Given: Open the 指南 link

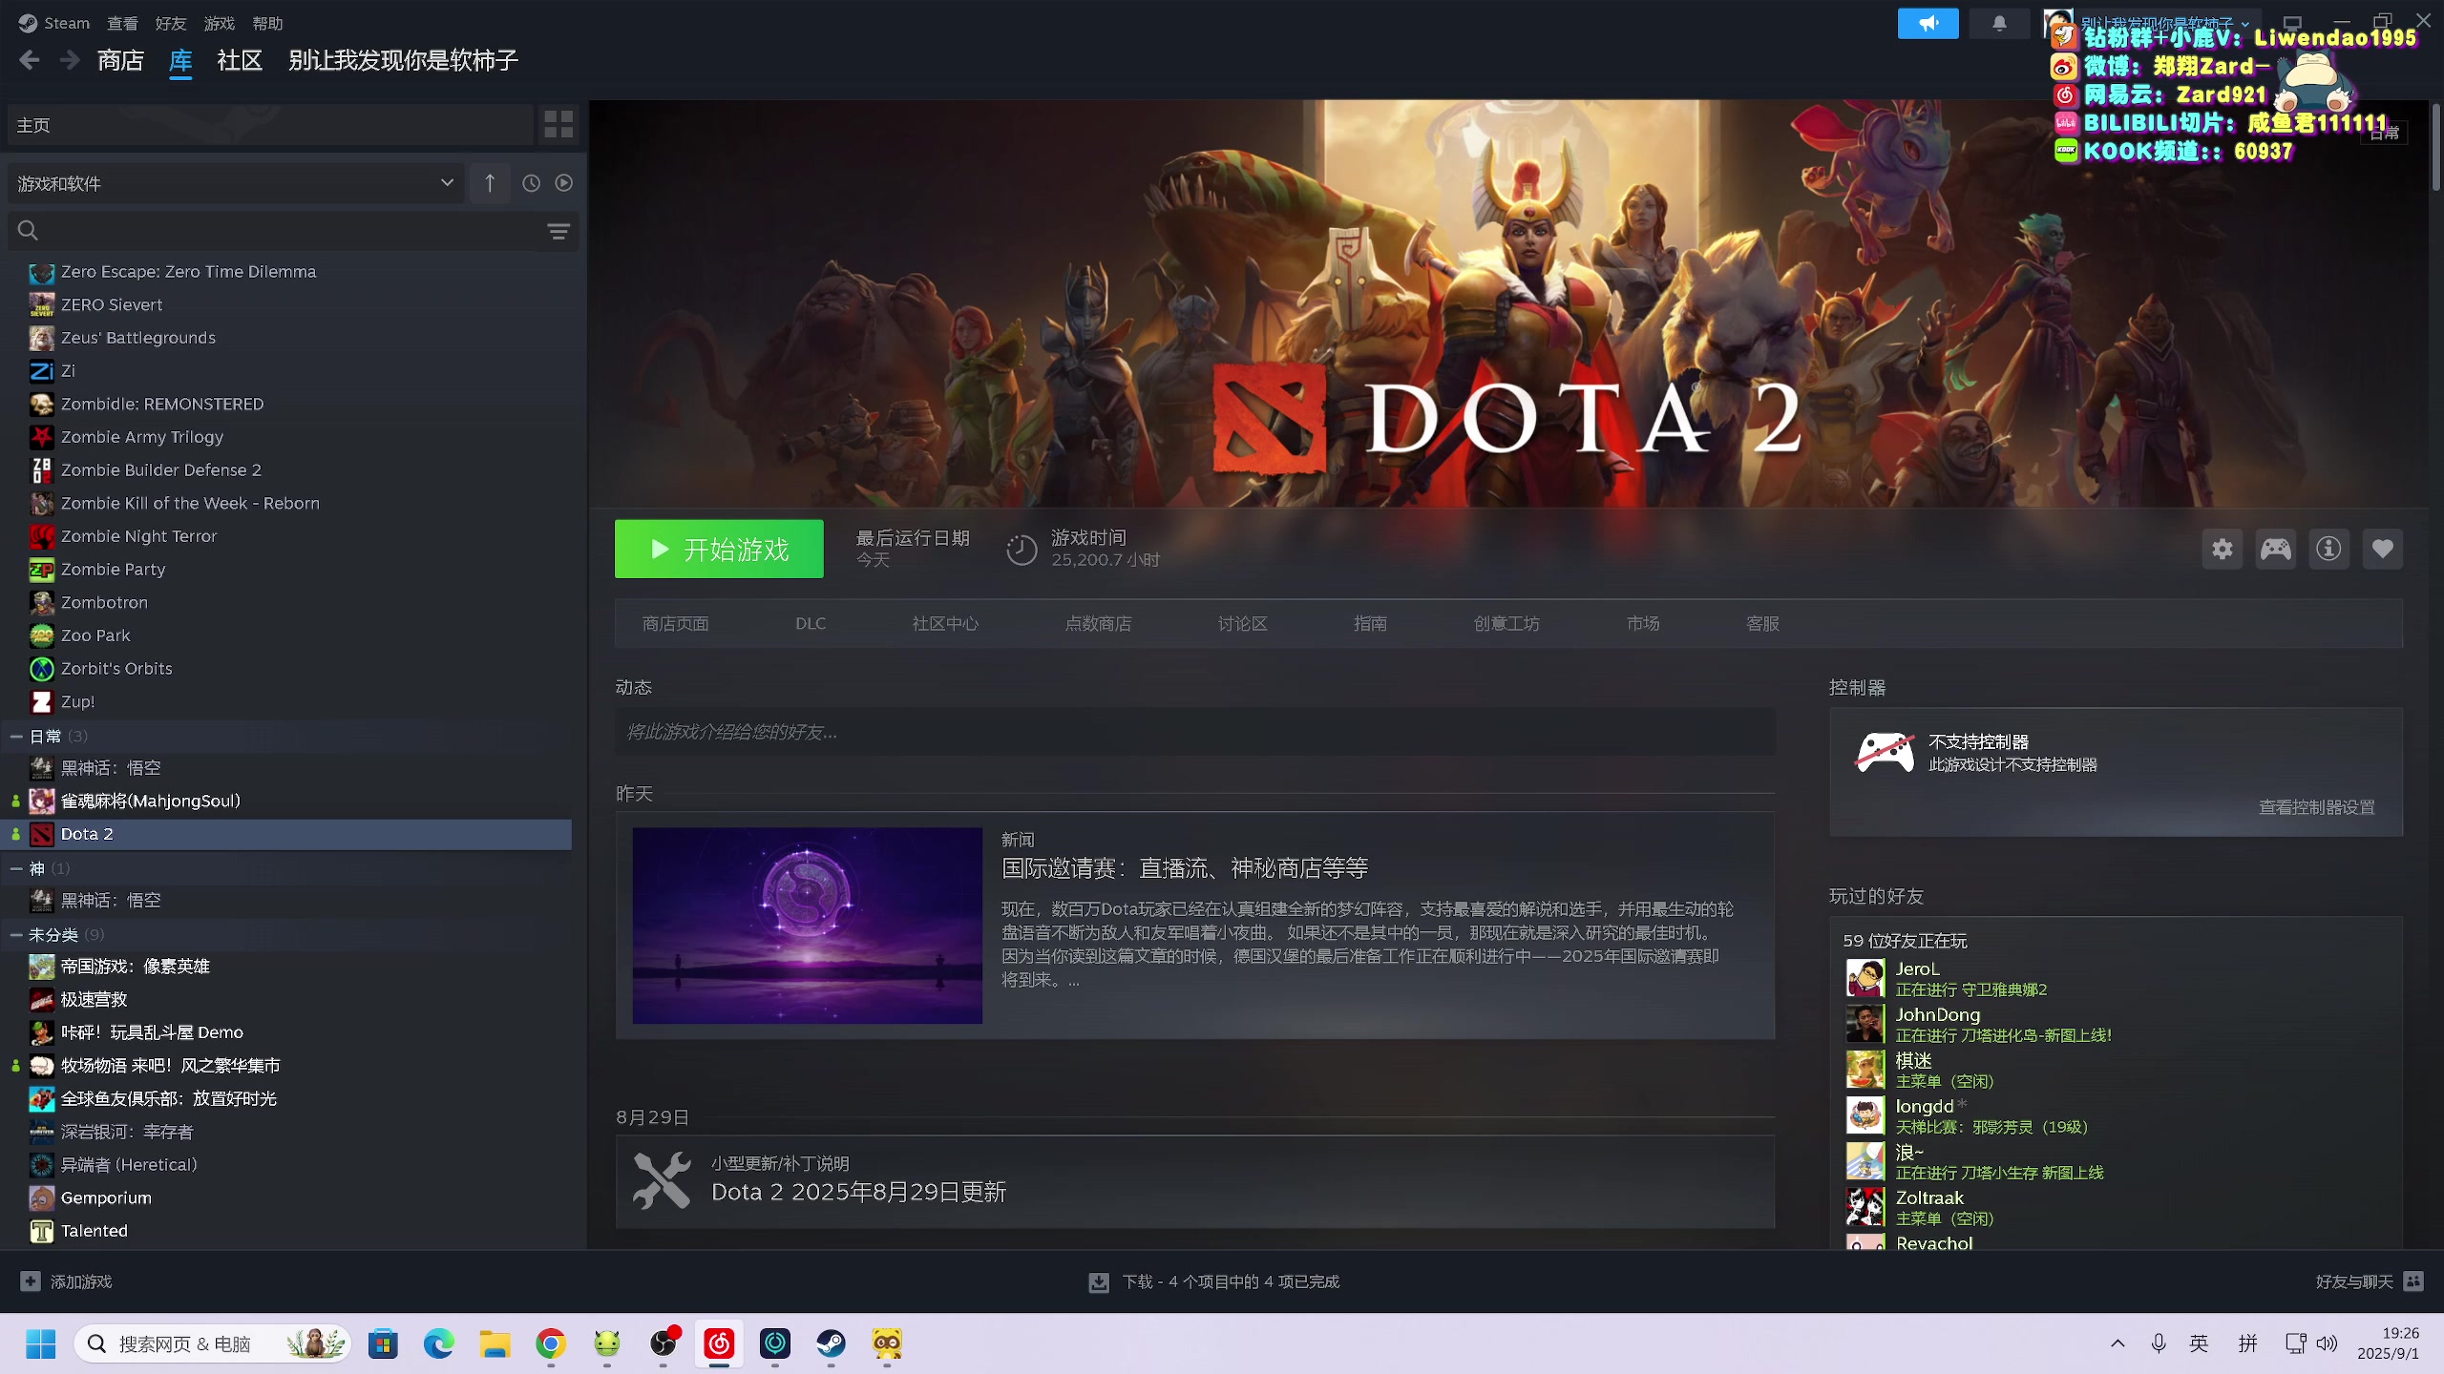Looking at the screenshot, I should [1370, 623].
